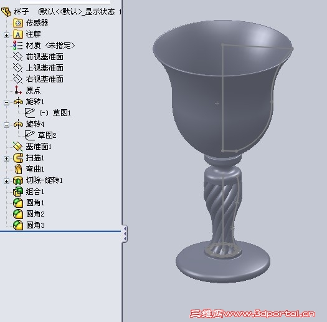
Task: Select the 前视基准面 plane icon
Action: point(18,57)
